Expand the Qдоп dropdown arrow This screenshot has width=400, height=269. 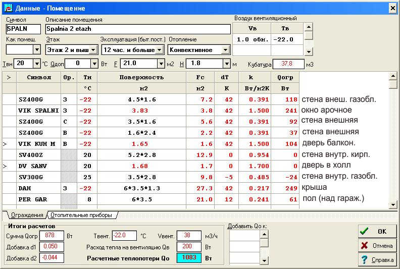[94, 64]
